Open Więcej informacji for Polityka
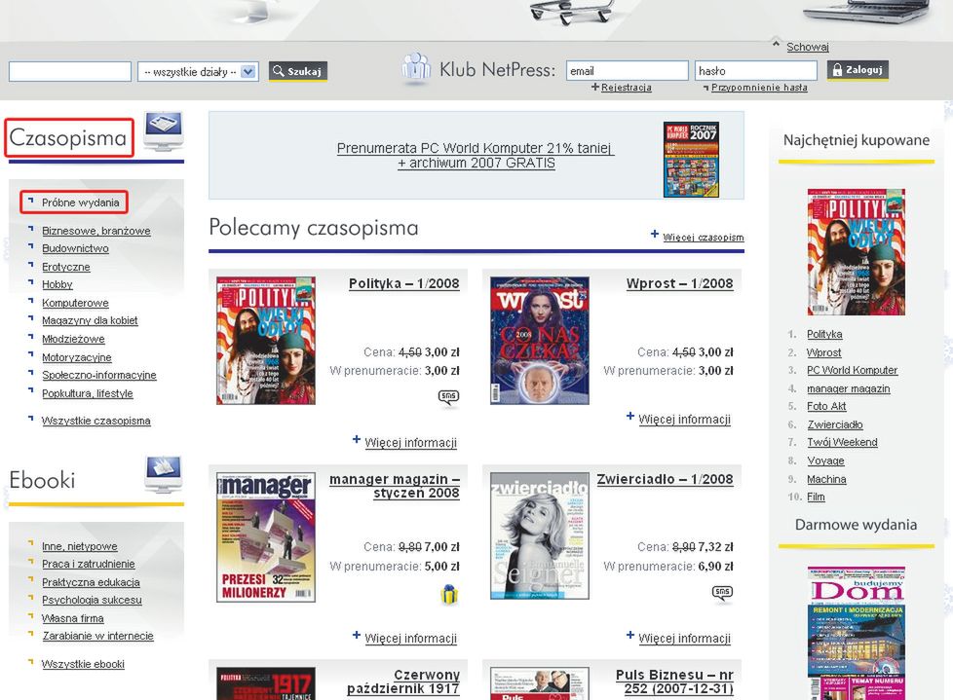This screenshot has width=953, height=700. (411, 443)
